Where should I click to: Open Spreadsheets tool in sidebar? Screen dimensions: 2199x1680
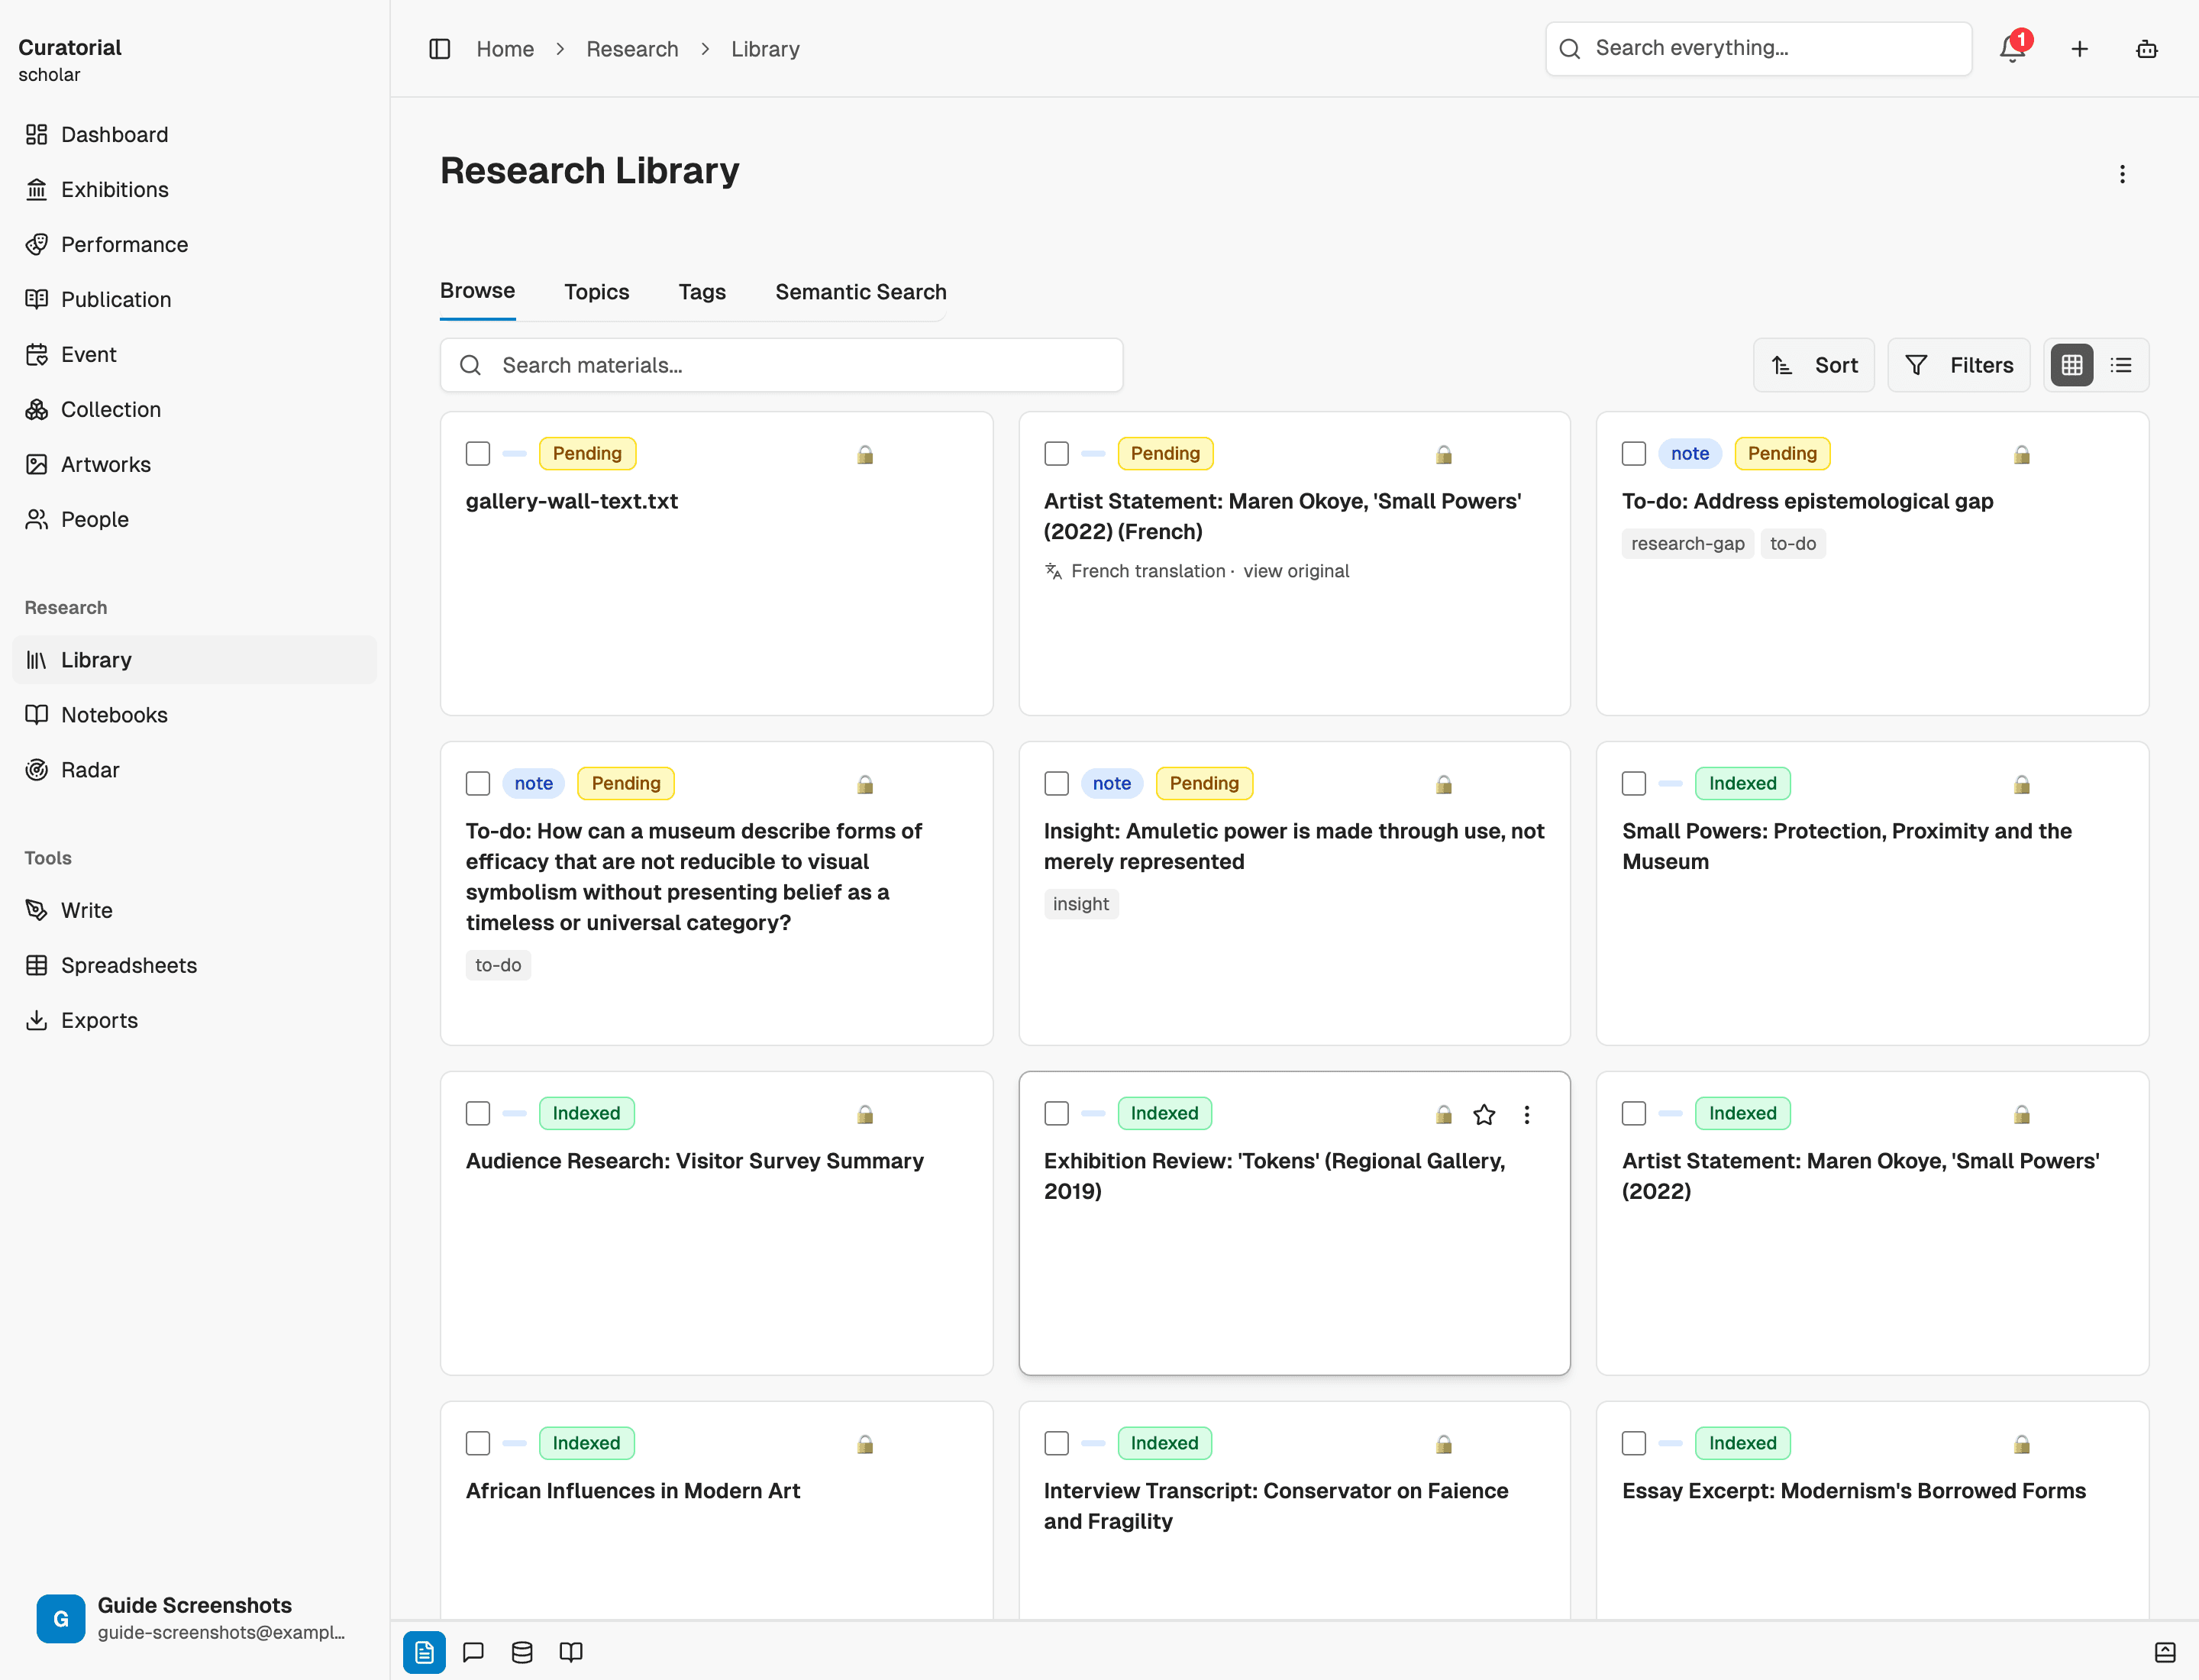click(195, 965)
